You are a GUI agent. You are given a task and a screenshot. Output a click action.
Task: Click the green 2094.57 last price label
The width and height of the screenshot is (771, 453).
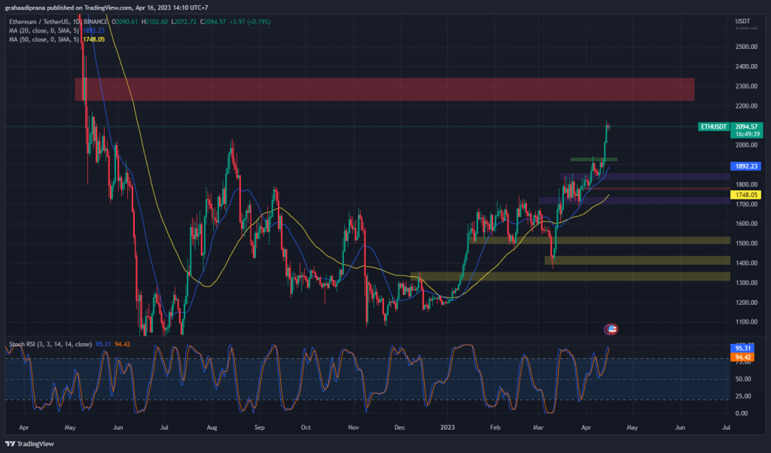[746, 126]
